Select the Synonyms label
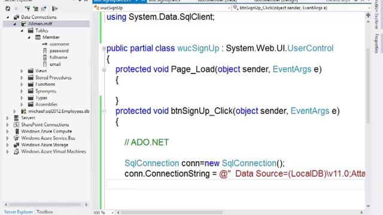This screenshot has width=383, height=215. pos(45,91)
